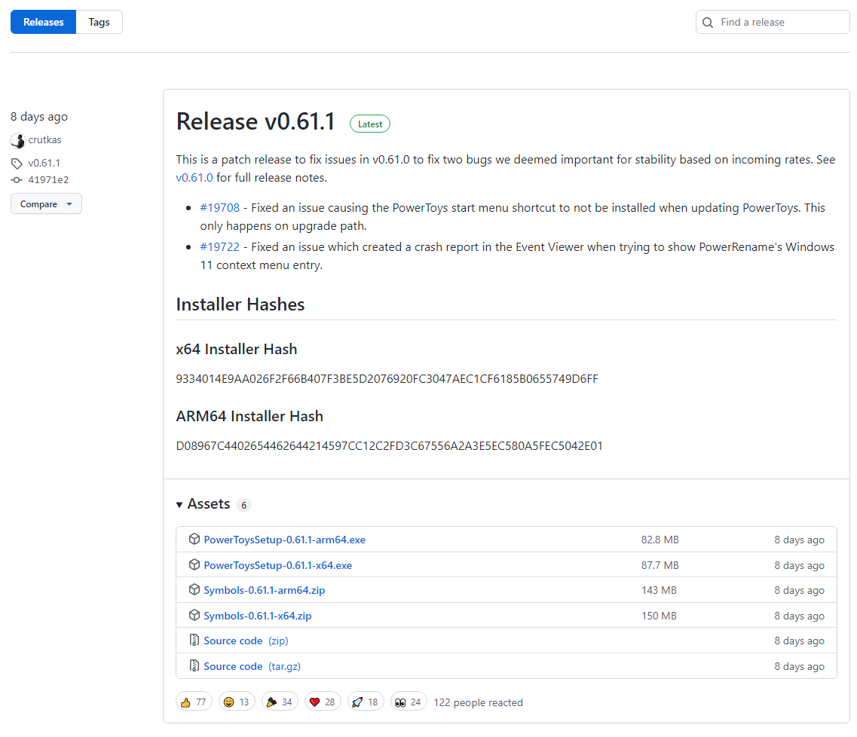Open issue #19722

click(x=220, y=247)
